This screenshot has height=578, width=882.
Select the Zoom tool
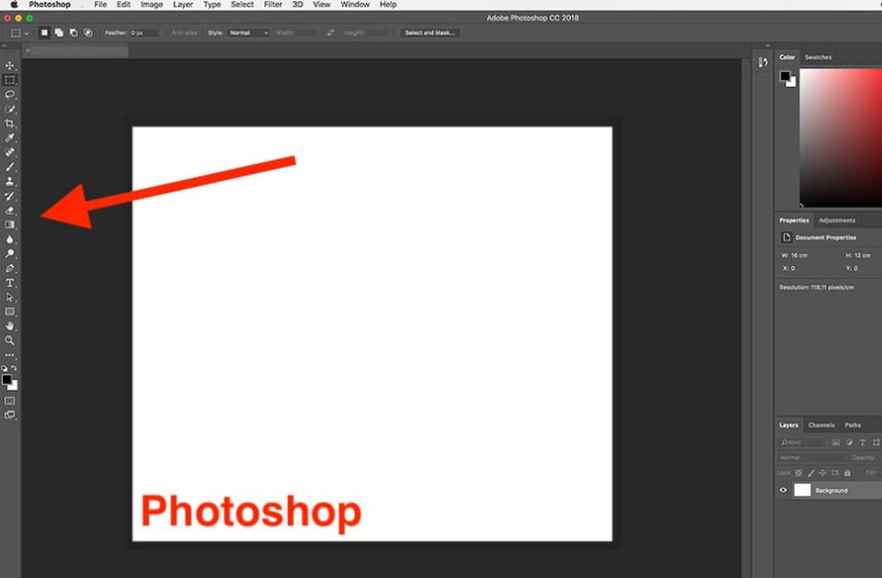point(10,341)
